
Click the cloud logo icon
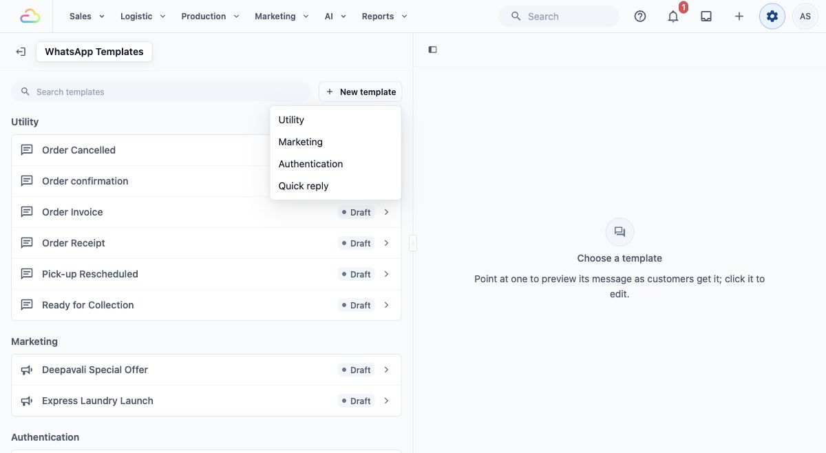click(x=30, y=16)
